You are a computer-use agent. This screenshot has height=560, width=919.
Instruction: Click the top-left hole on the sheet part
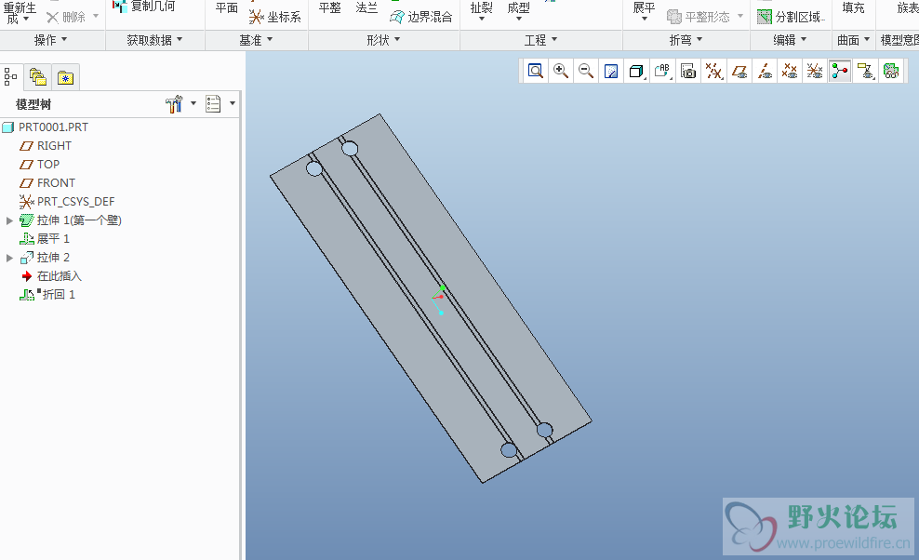tap(314, 169)
